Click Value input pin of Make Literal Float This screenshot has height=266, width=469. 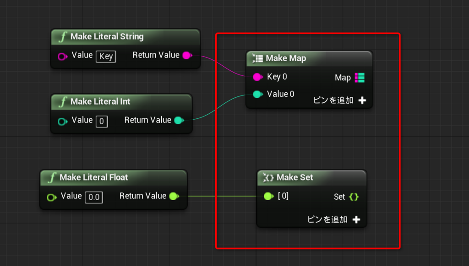point(51,197)
